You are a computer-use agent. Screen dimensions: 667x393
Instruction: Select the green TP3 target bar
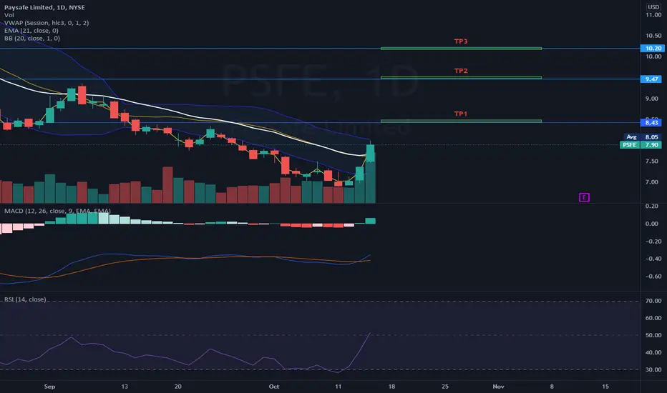pyautogui.click(x=461, y=49)
